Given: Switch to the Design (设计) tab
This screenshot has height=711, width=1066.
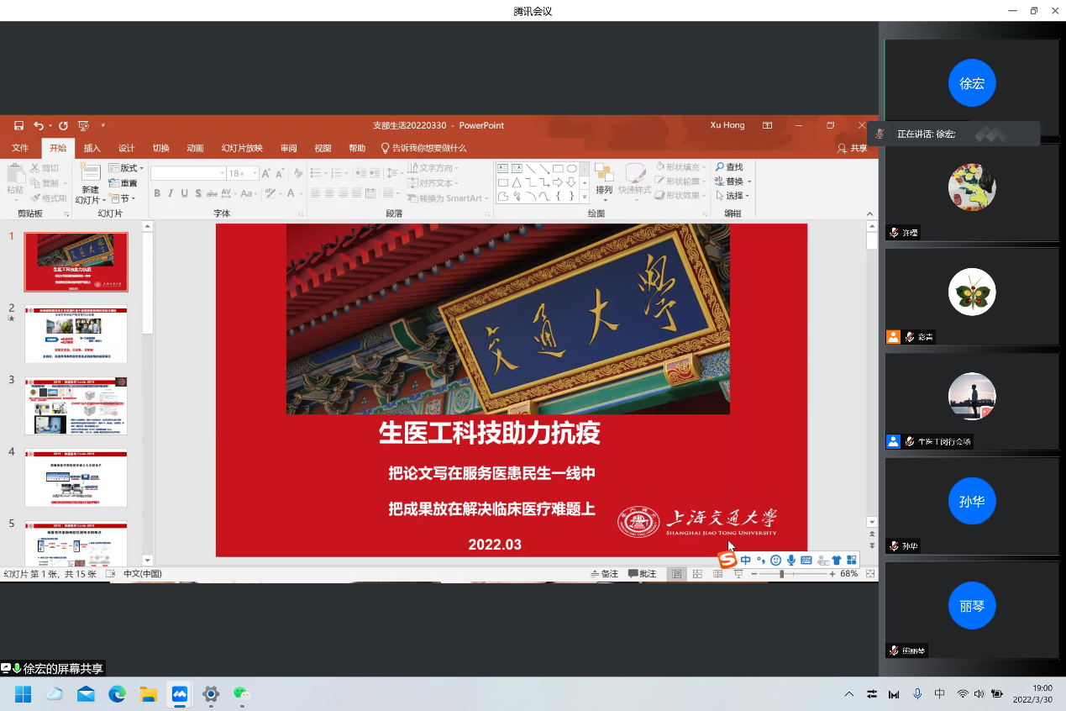Looking at the screenshot, I should 126,148.
